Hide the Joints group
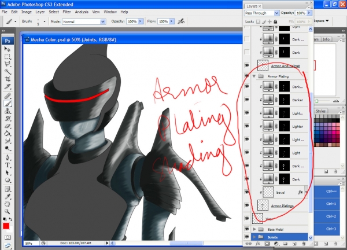347x250 pixels. (x=247, y=237)
